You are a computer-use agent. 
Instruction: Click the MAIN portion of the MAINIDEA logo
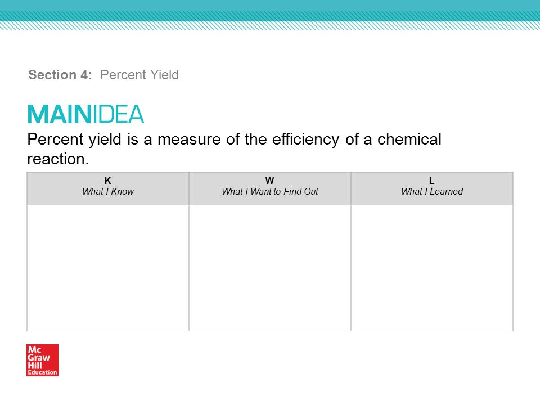tap(59, 114)
